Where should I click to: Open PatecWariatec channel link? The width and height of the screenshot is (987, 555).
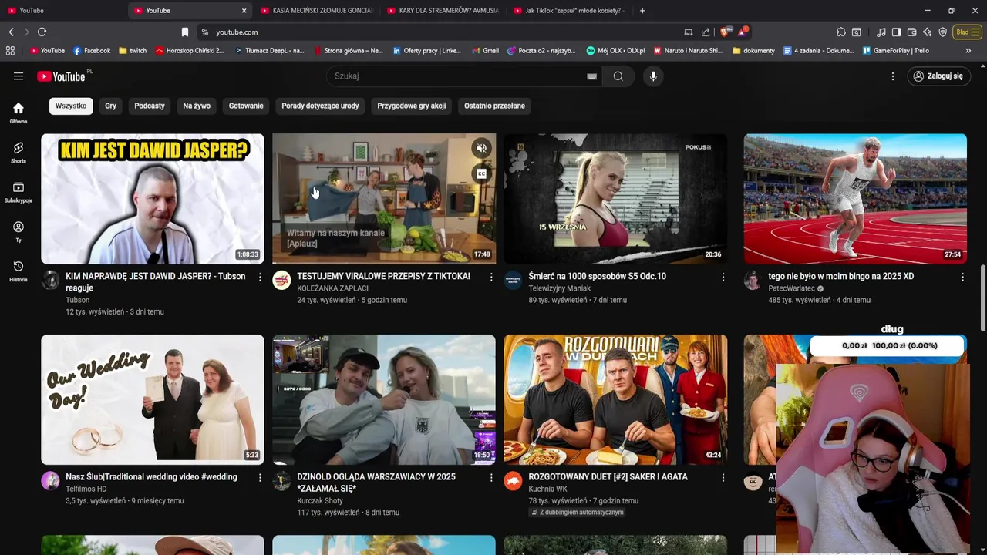click(x=791, y=288)
